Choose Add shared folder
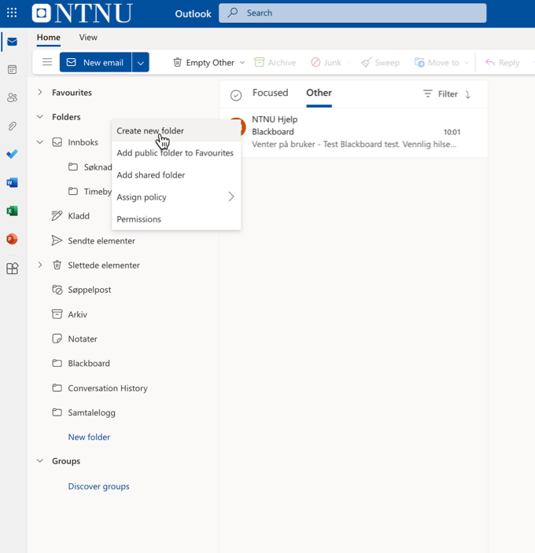Image resolution: width=535 pixels, height=553 pixels. click(176, 175)
